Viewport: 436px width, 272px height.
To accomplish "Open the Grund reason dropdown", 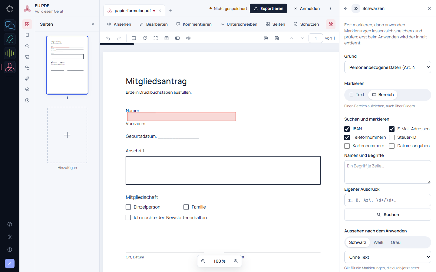I will point(388,67).
